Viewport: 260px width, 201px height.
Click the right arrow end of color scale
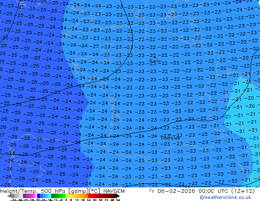(x=118, y=196)
